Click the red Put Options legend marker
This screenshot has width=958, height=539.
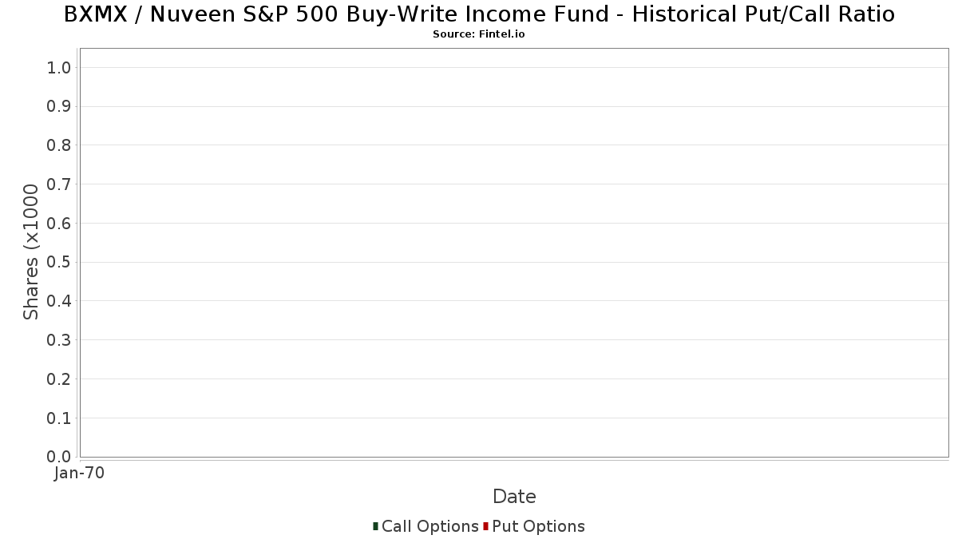(x=485, y=526)
